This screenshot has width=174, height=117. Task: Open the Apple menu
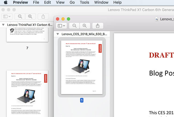6,2
